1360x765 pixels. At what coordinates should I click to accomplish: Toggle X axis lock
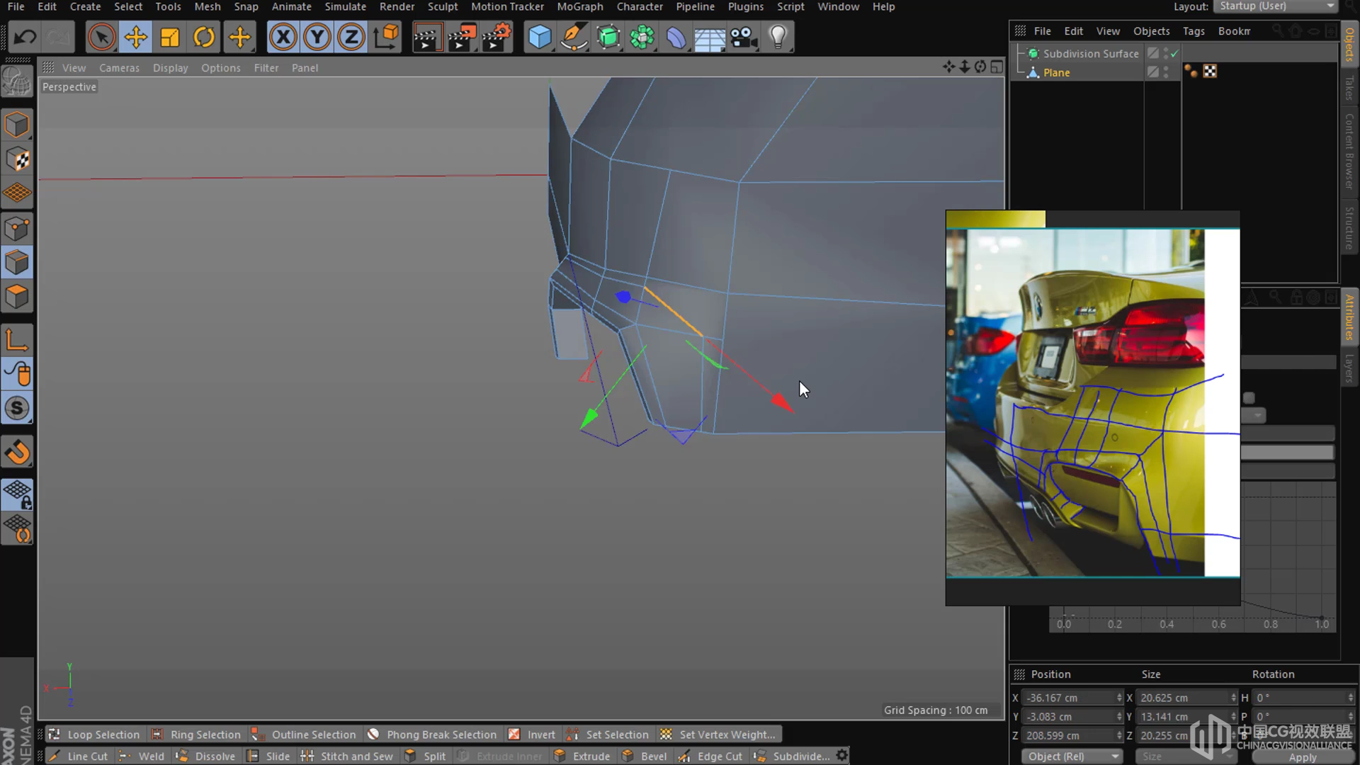click(x=283, y=37)
